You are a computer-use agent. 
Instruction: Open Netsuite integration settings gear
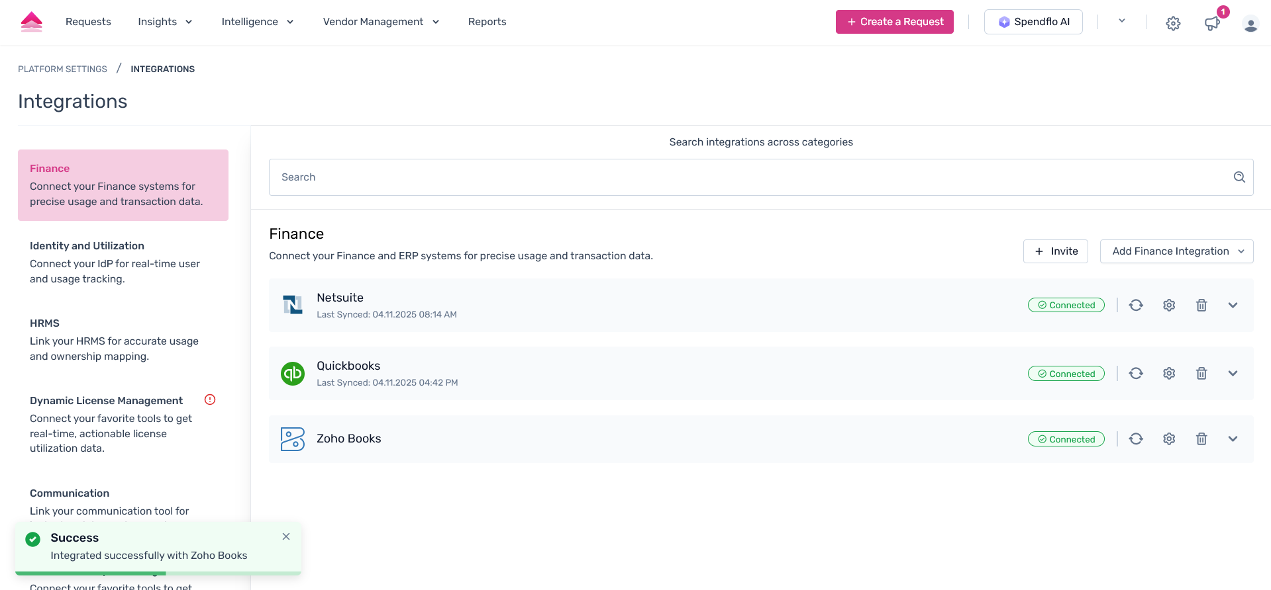coord(1169,305)
